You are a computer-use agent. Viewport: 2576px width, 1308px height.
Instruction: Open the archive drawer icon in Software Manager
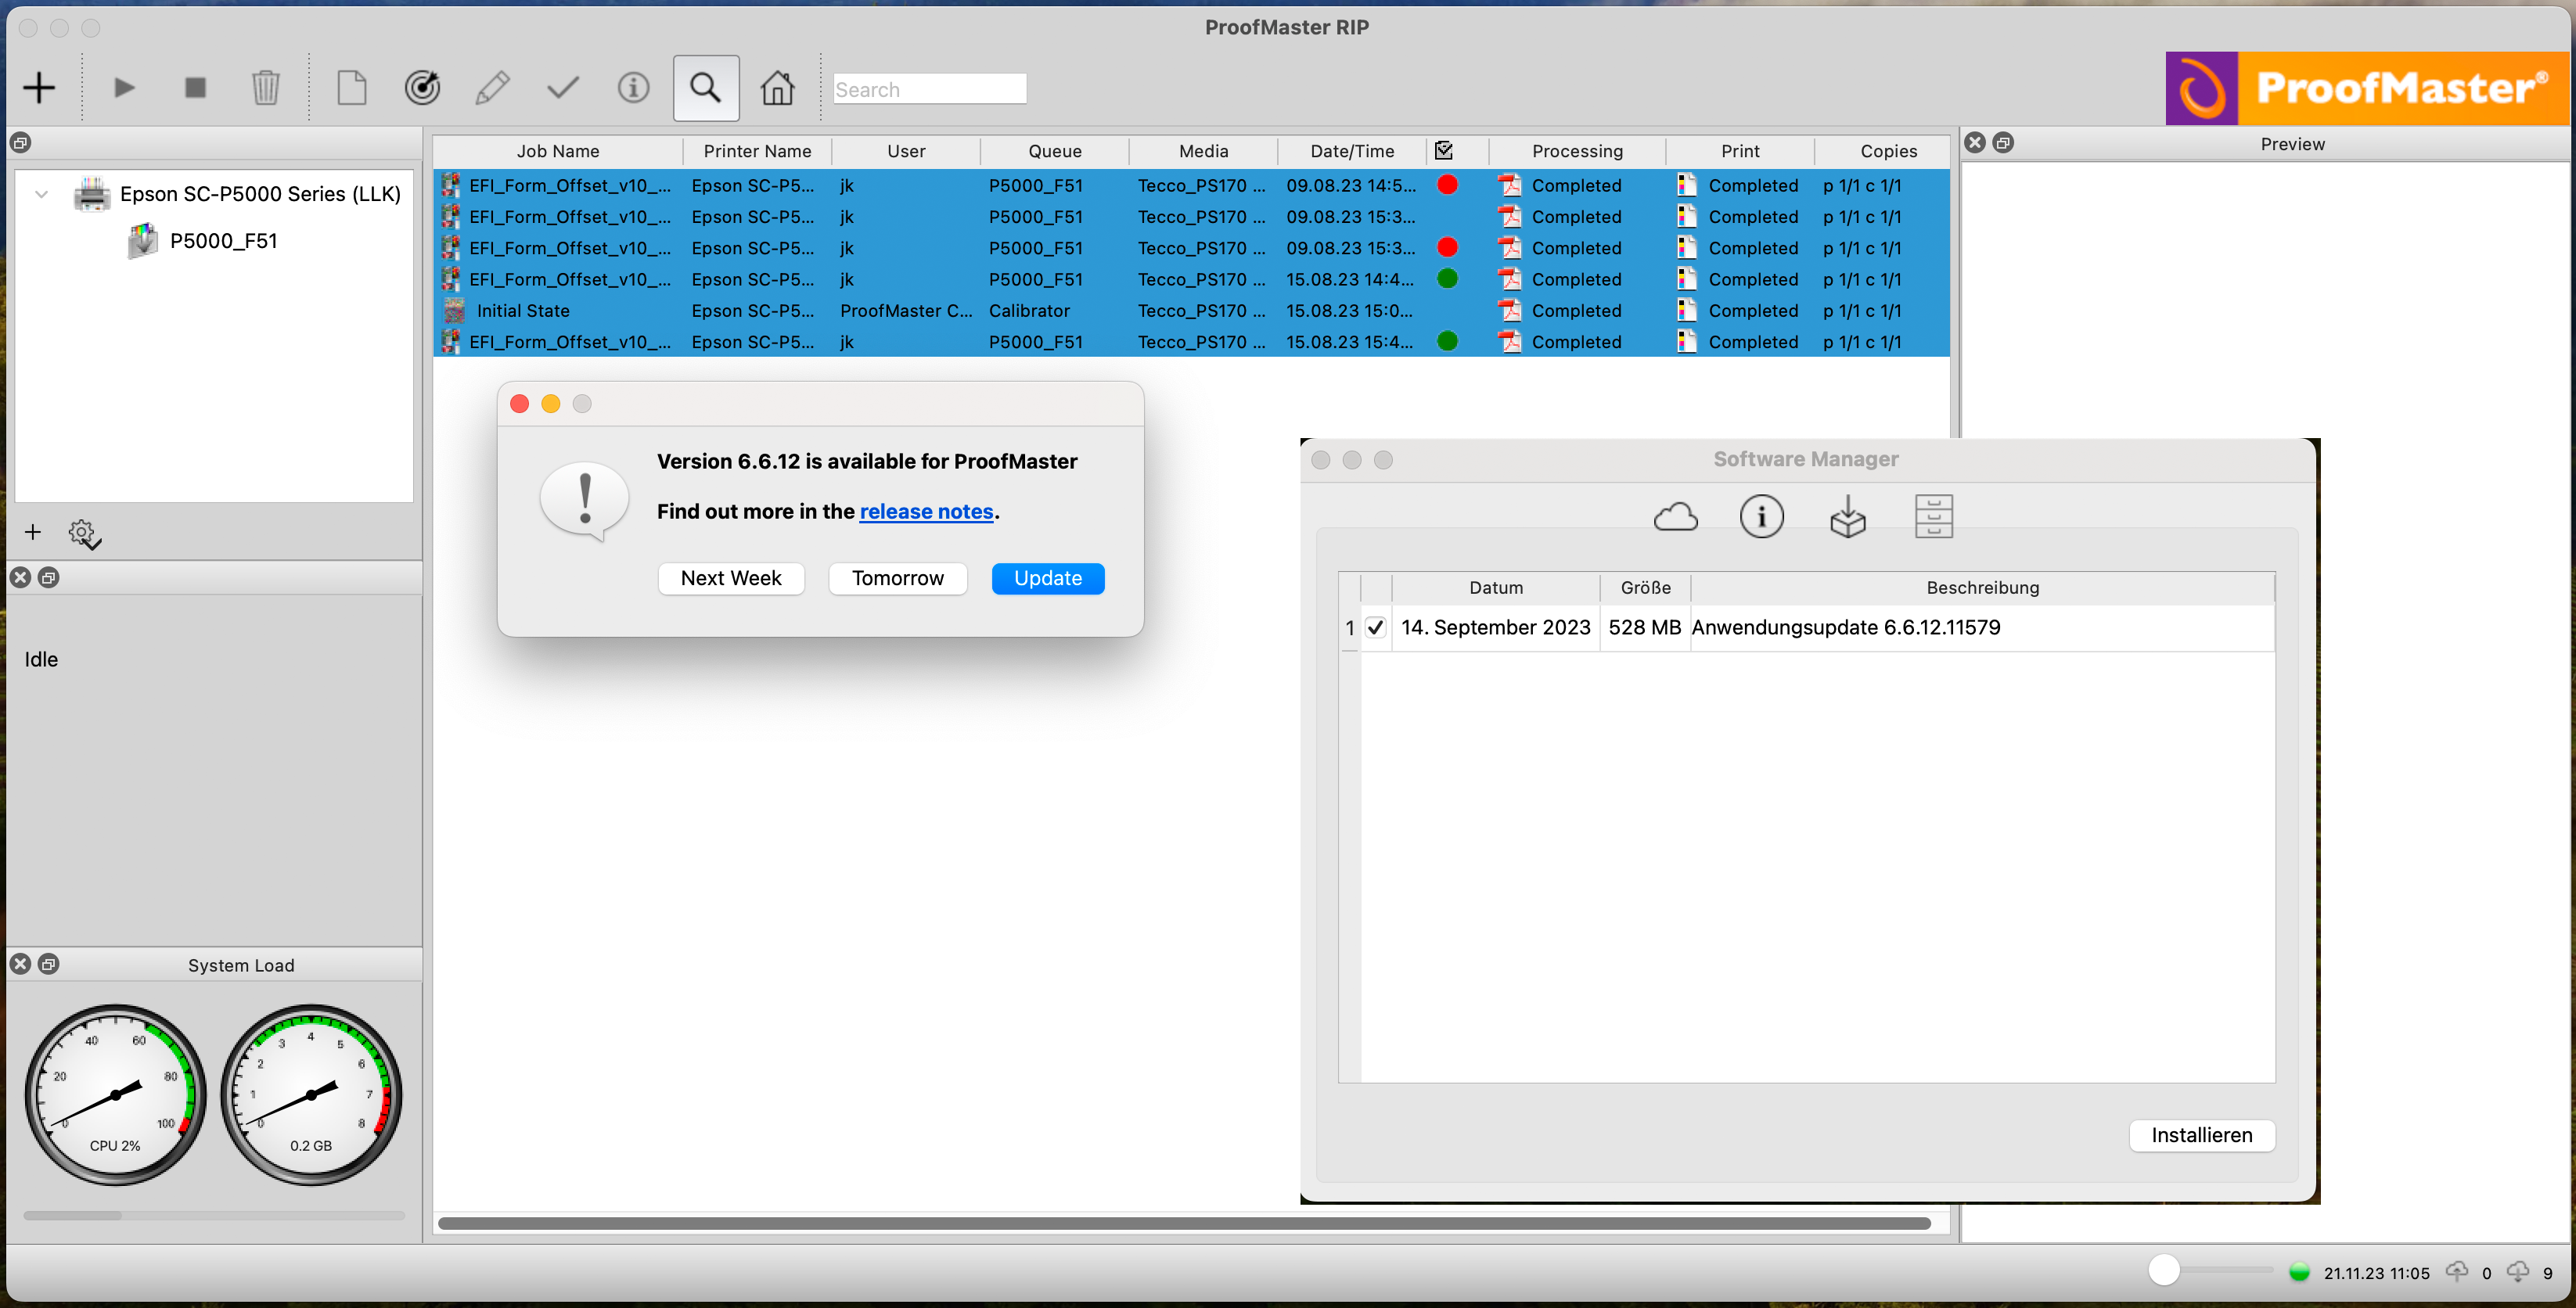(1933, 516)
